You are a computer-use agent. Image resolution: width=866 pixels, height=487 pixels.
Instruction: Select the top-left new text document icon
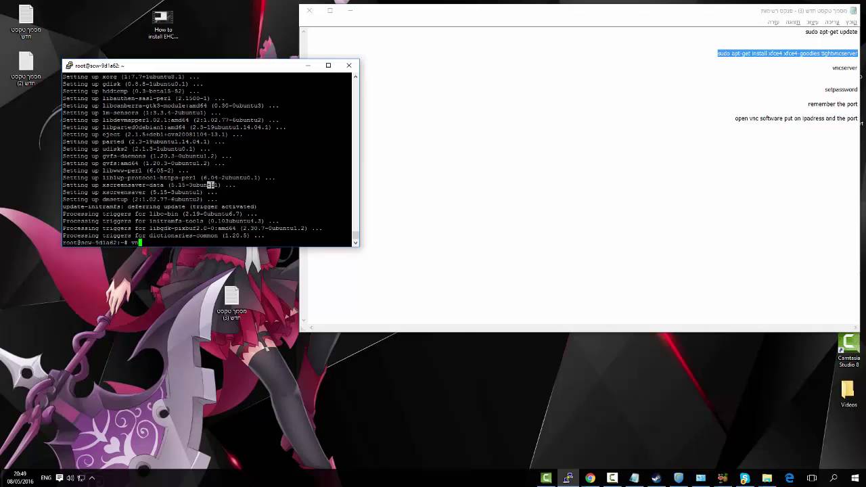click(x=26, y=22)
